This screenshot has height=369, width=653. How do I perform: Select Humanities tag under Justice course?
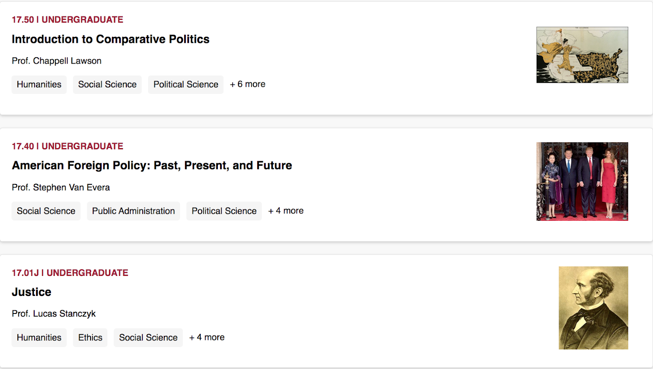pos(39,338)
